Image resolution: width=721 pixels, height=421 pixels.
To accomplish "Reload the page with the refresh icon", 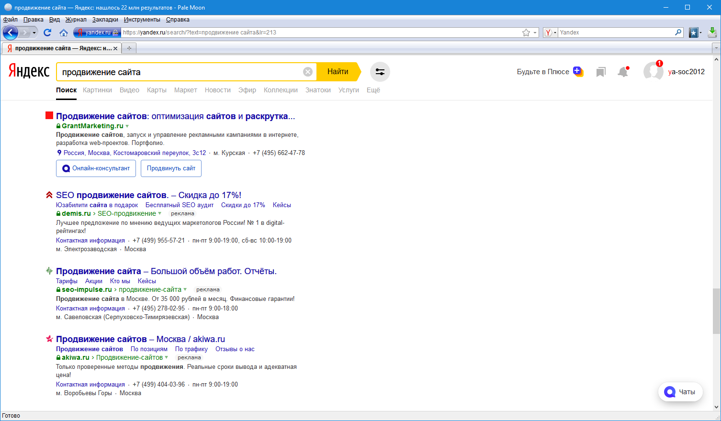I will tap(47, 33).
